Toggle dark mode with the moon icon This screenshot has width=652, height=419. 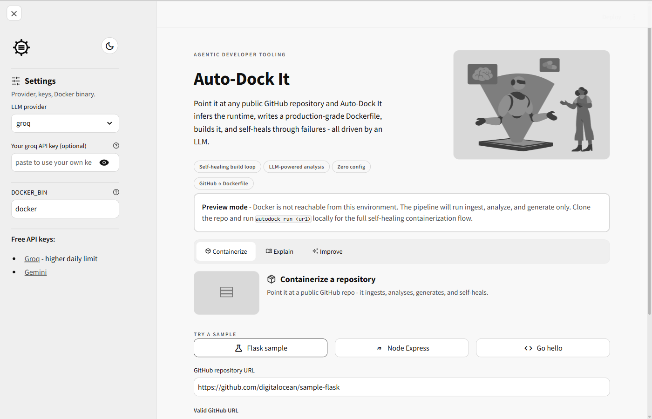[109, 46]
